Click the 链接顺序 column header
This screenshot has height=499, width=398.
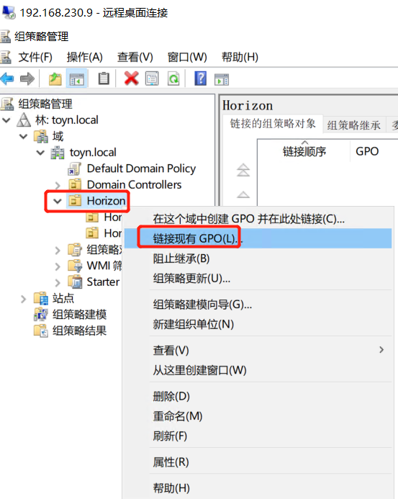[x=304, y=151]
